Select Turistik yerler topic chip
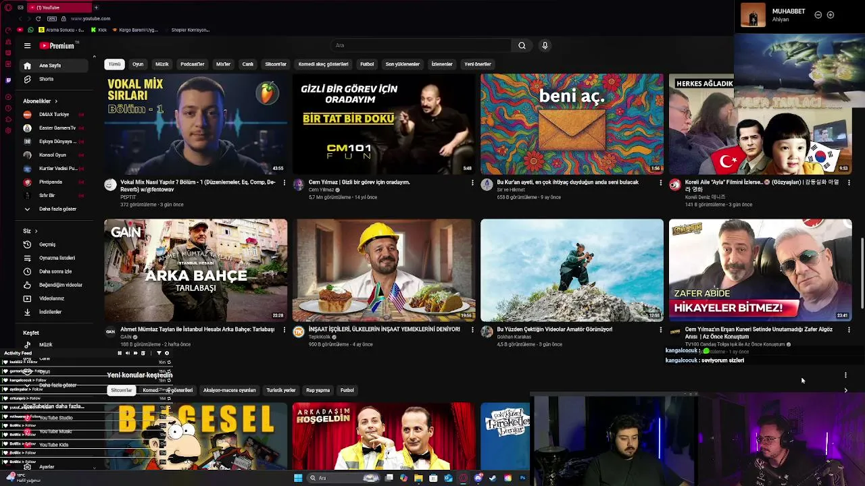Screen dimensions: 865x486 281,390
